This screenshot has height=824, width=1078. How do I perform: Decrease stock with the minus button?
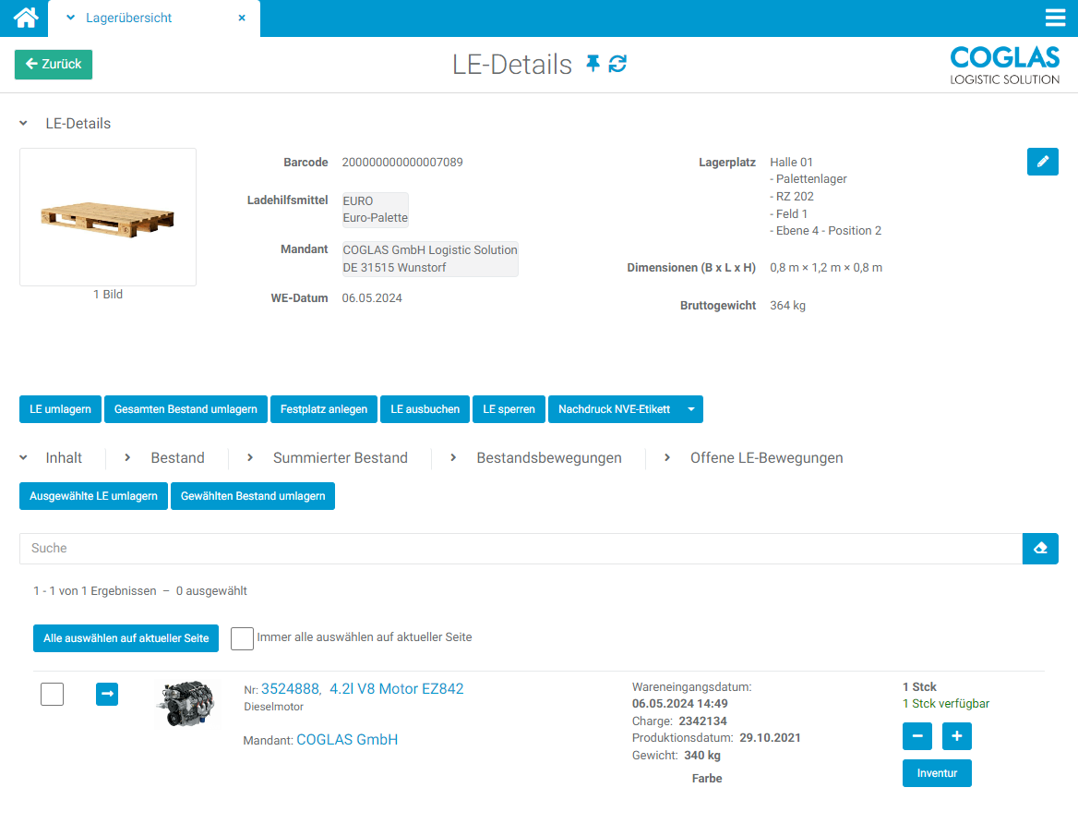pos(916,736)
